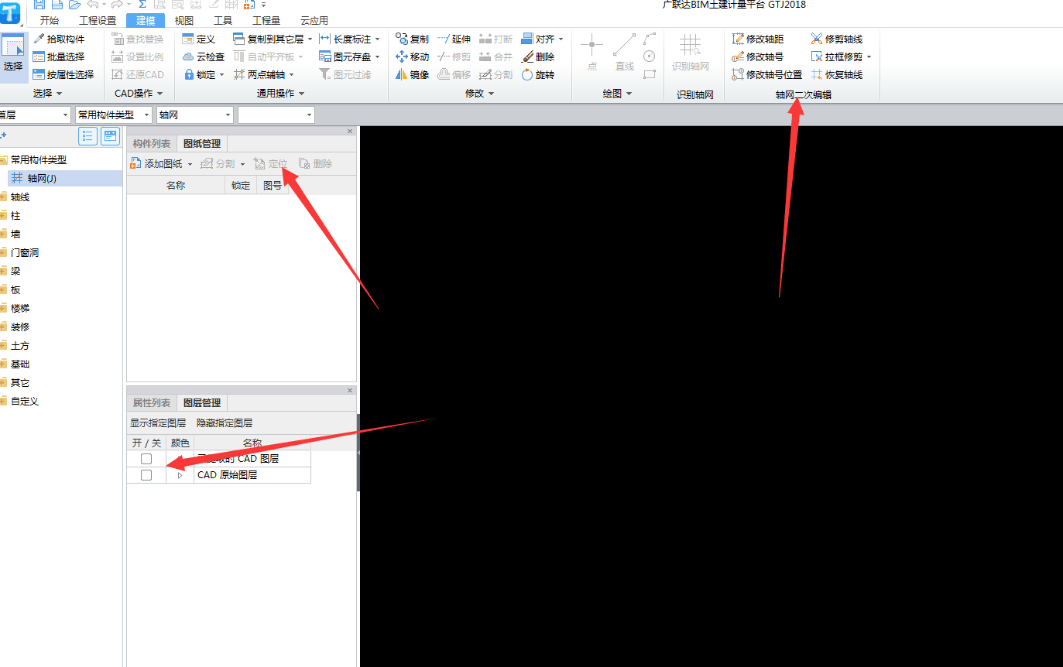Switch navigation pane to list view icon
The width and height of the screenshot is (1063, 667).
[87, 136]
